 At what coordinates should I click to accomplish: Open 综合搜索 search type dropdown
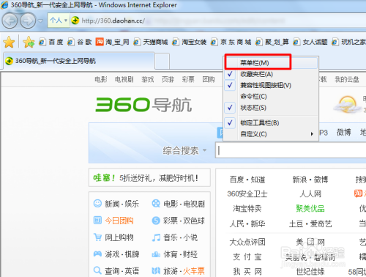[x=184, y=151]
